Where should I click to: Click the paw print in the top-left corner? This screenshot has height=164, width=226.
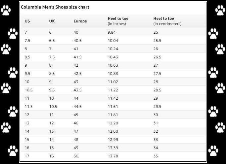coord(6,10)
